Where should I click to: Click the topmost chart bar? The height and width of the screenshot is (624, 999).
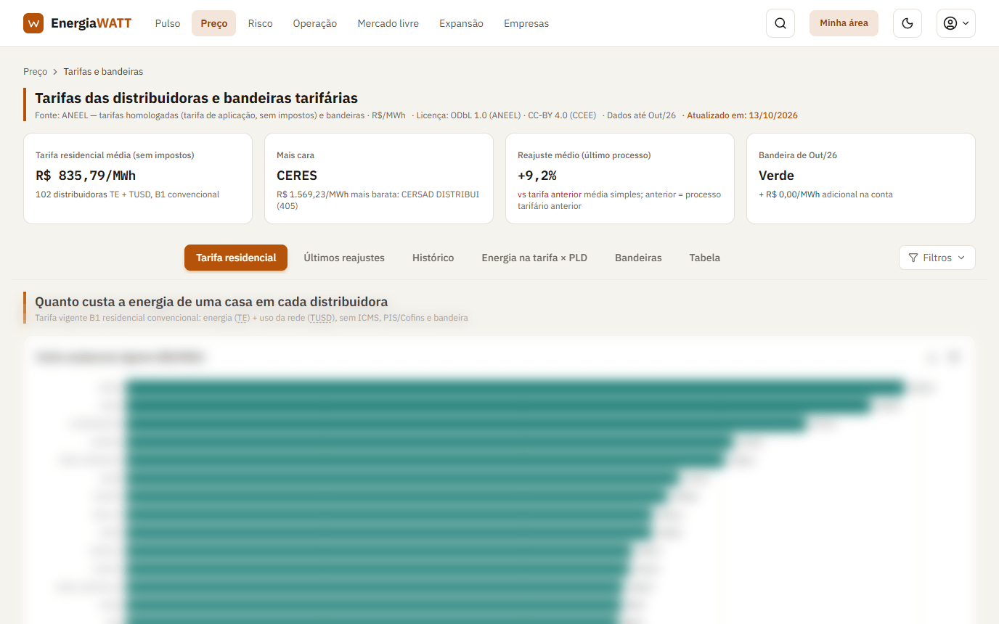(515, 388)
